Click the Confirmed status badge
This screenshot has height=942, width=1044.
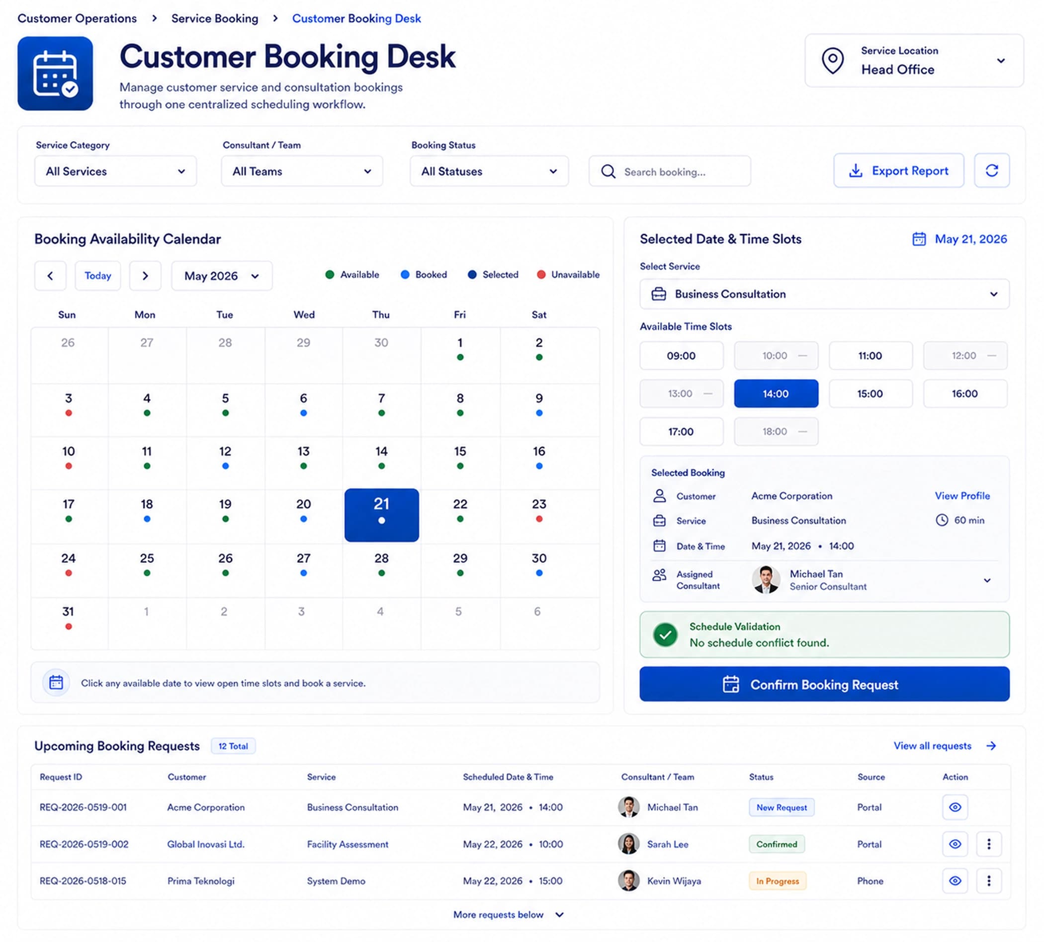[777, 844]
